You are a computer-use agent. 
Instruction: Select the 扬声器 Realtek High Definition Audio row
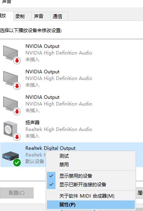(71, 129)
